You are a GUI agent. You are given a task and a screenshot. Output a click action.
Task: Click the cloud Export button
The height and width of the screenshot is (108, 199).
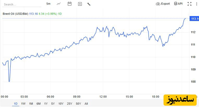(x=163, y=4)
